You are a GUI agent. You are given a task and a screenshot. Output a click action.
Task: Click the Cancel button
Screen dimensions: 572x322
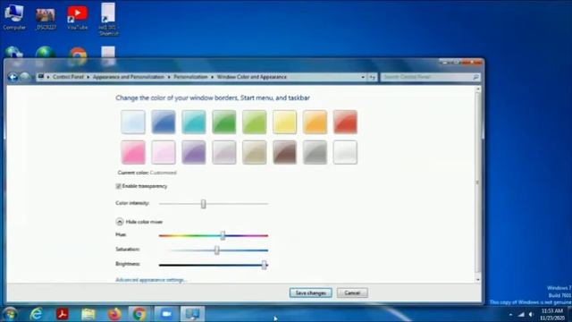352,292
